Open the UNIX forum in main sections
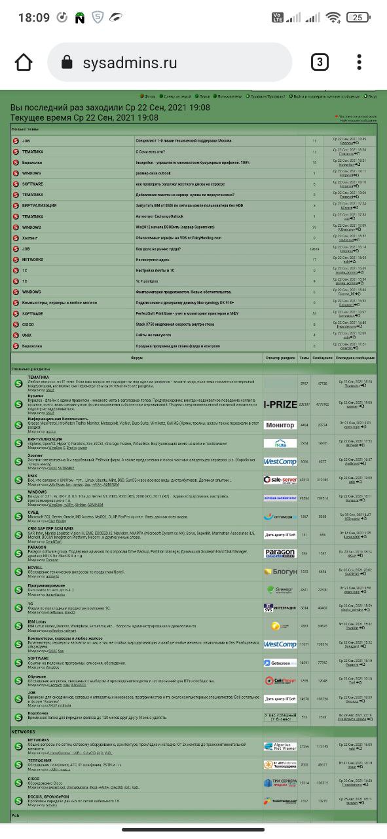 (33, 476)
